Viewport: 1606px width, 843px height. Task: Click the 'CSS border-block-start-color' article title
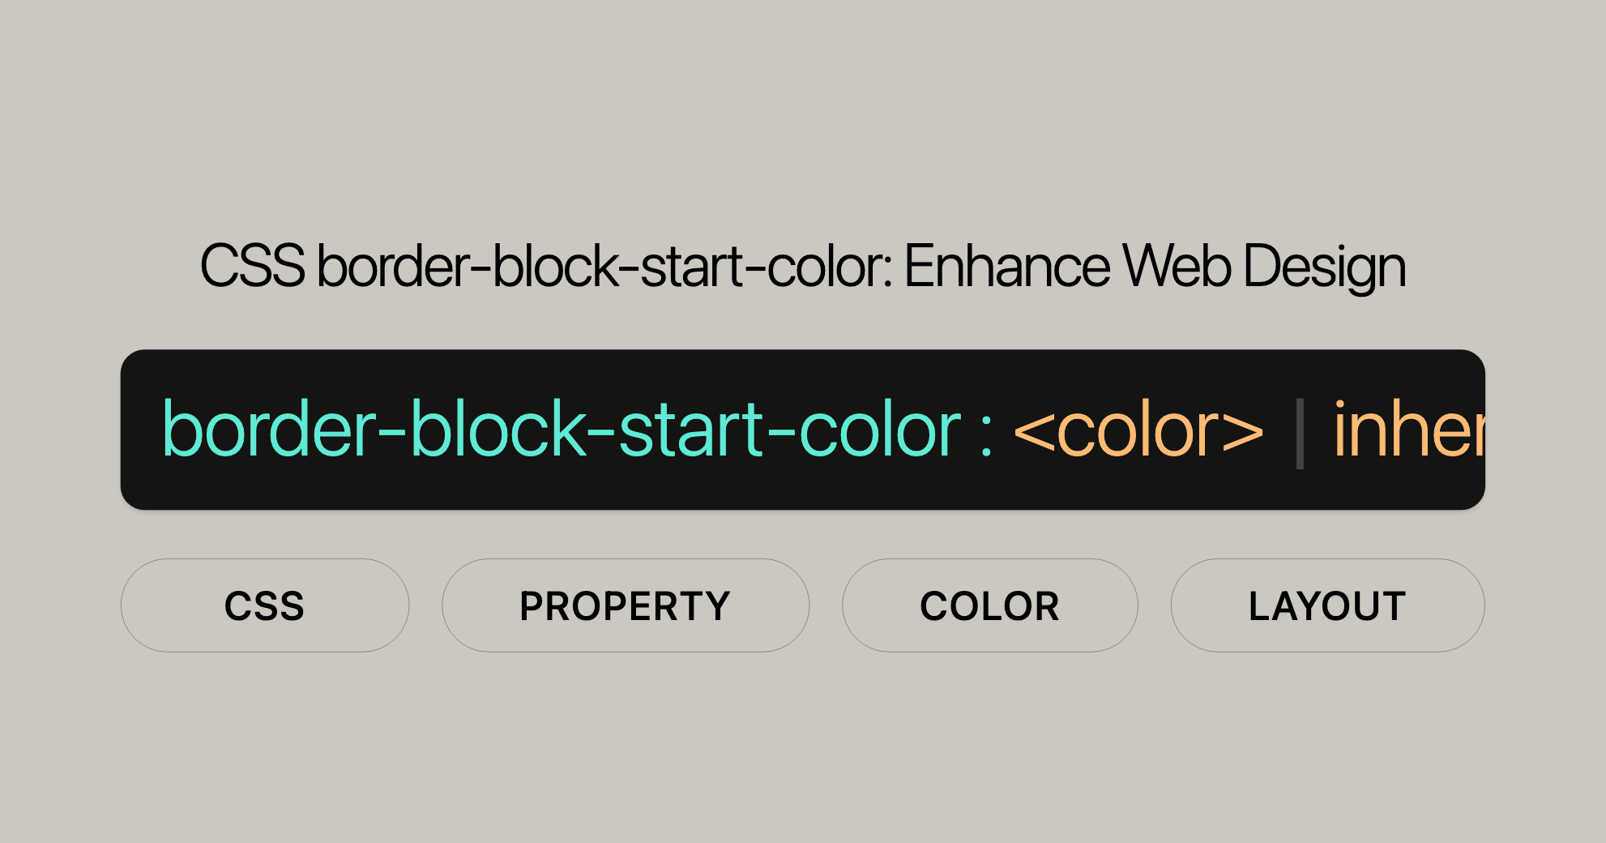tap(803, 267)
